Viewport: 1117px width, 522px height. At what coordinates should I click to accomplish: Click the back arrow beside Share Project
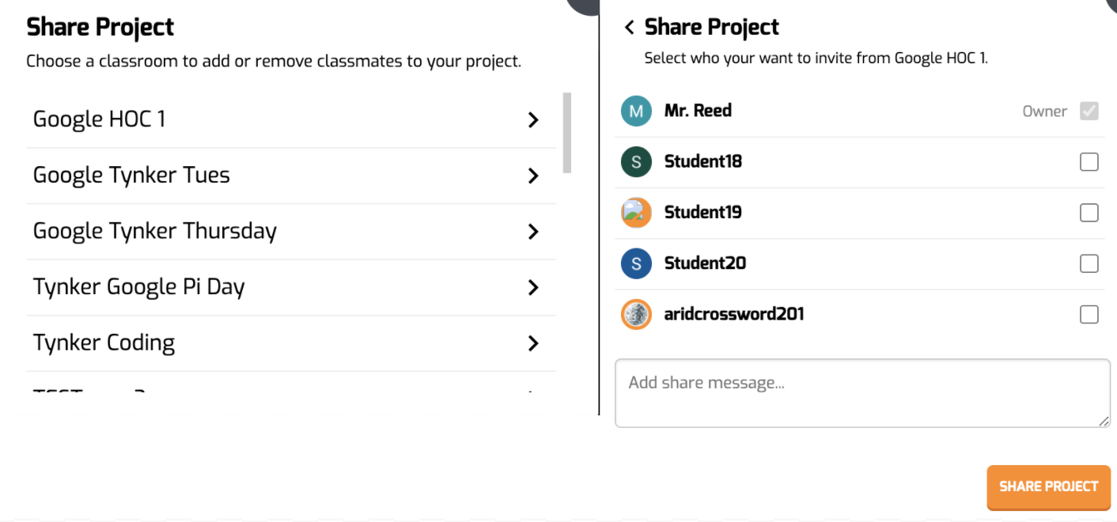click(x=630, y=28)
